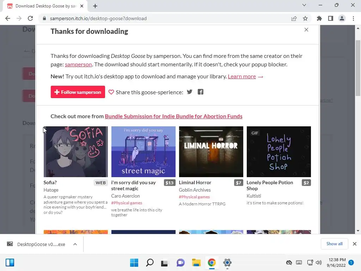Share the goose-sperience on Facebook
The width and height of the screenshot is (361, 271).
click(x=201, y=92)
